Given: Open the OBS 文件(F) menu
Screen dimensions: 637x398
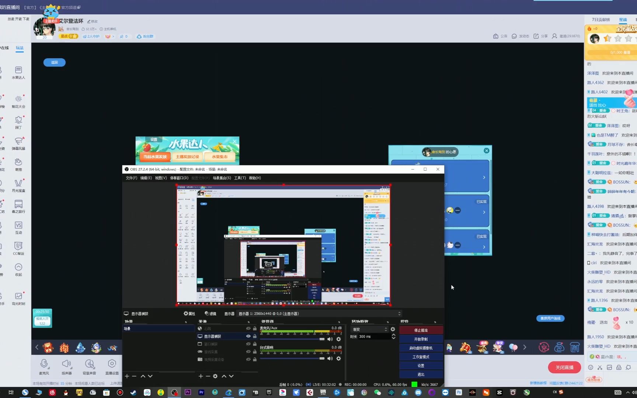Looking at the screenshot, I should click(131, 178).
